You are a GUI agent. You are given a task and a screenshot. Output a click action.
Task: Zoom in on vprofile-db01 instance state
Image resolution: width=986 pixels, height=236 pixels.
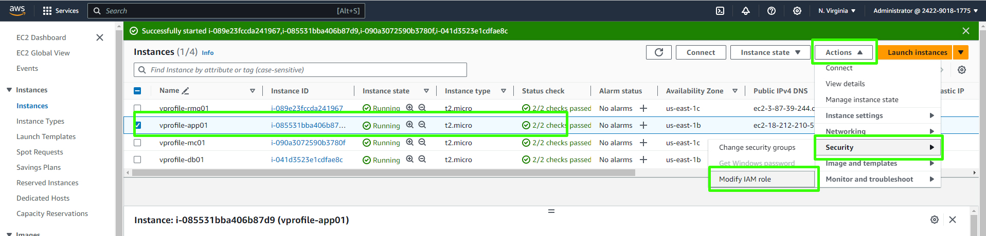click(410, 159)
